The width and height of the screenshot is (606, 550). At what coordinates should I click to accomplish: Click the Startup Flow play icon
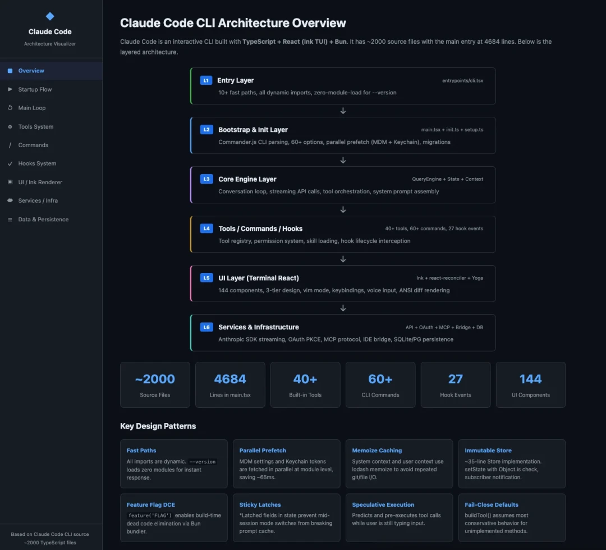tap(10, 89)
